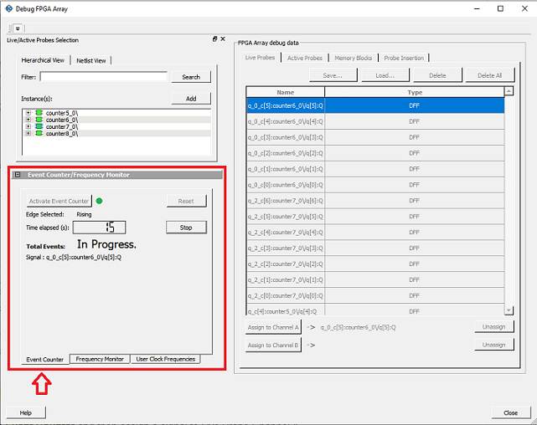
Task: Click in the Filter text field
Action: pyautogui.click(x=103, y=77)
